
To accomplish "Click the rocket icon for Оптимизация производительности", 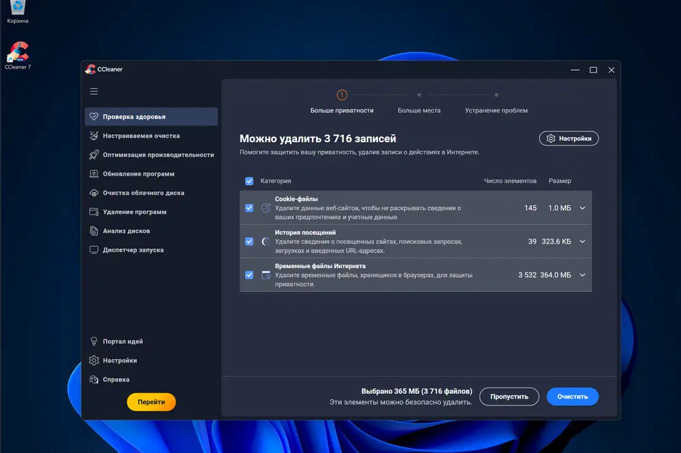I will pyautogui.click(x=94, y=155).
